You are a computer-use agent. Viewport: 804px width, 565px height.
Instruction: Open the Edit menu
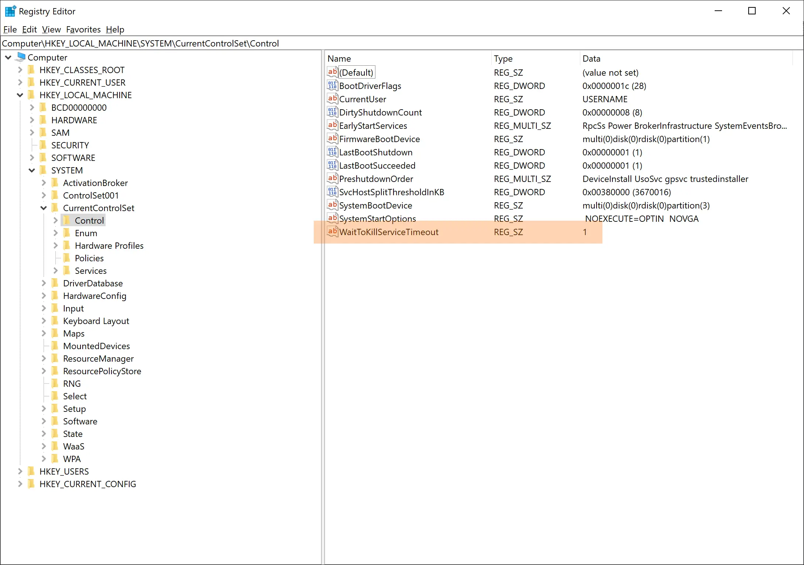[29, 30]
